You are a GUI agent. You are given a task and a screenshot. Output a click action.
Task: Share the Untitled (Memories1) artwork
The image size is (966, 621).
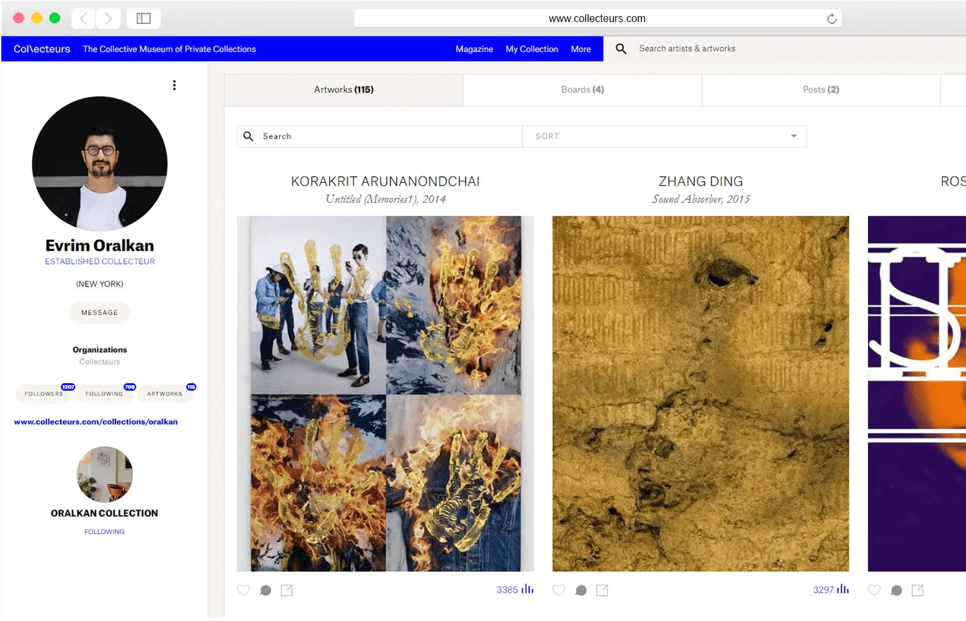287,590
